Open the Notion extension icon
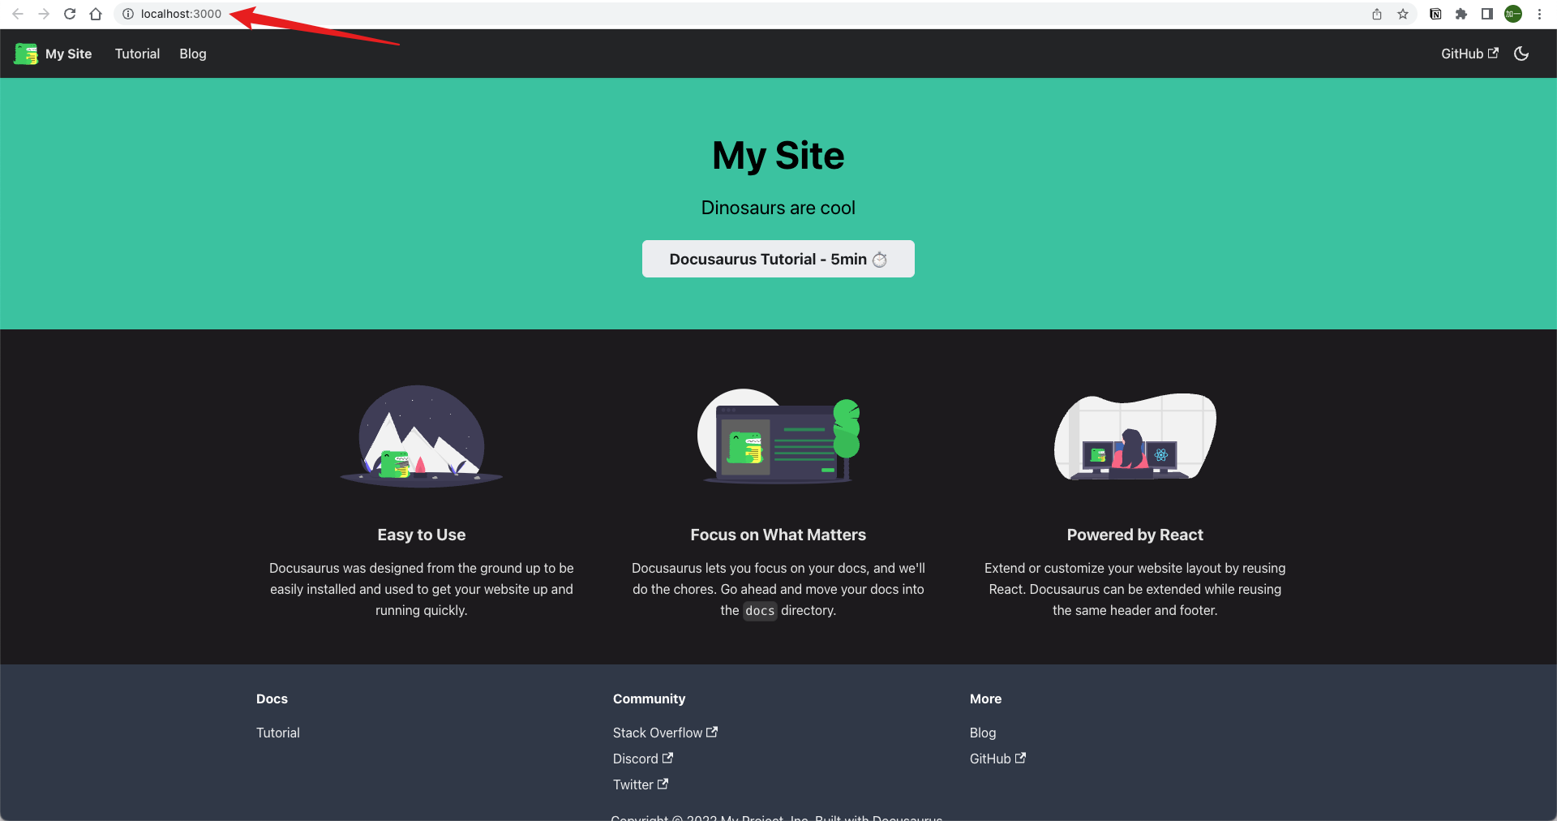Screen dimensions: 1557x821 tap(1435, 14)
